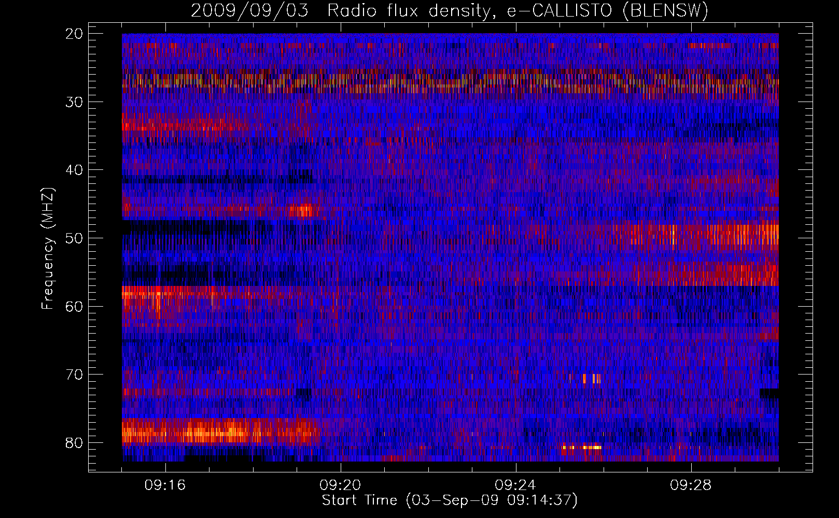Click the orange spike near 71 MHz after 09:25

click(592, 379)
